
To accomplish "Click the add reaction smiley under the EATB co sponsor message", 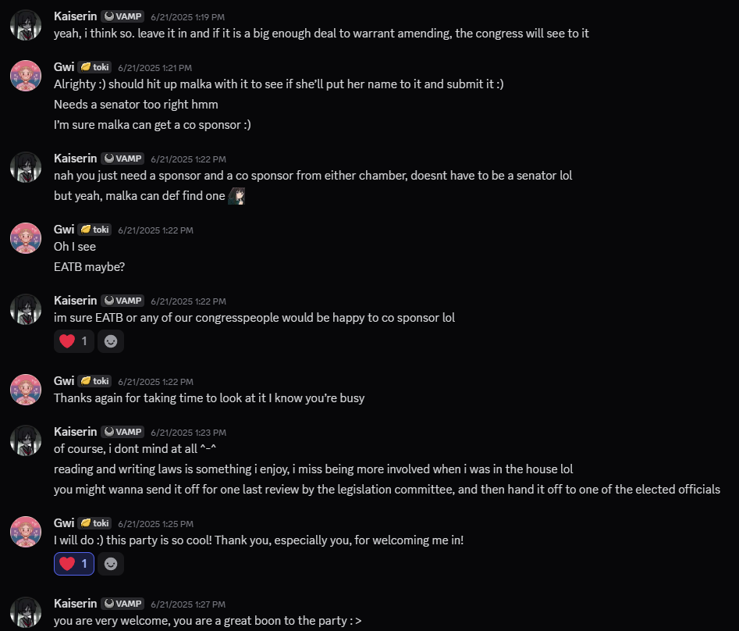I will 111,341.
